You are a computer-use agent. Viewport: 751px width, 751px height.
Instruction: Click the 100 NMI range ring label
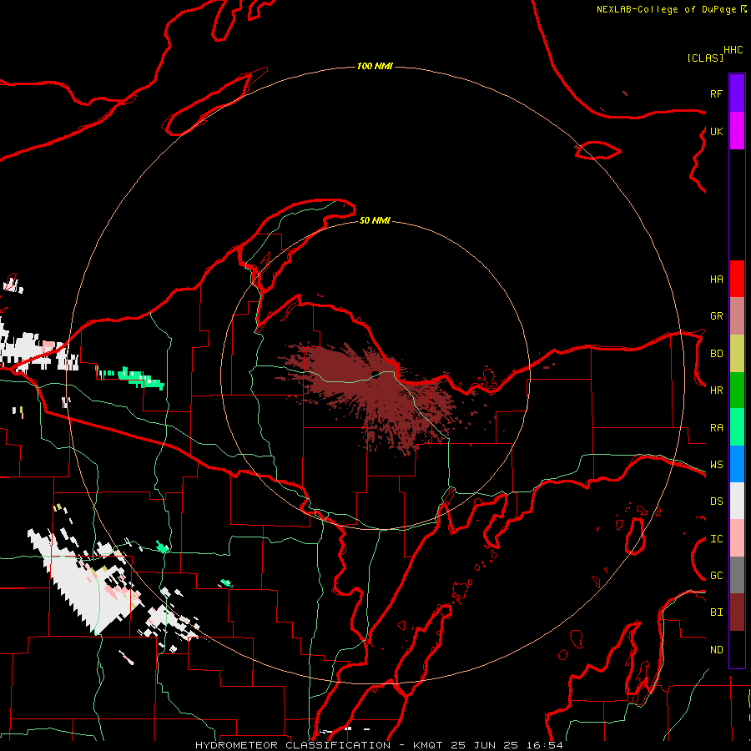click(x=375, y=66)
